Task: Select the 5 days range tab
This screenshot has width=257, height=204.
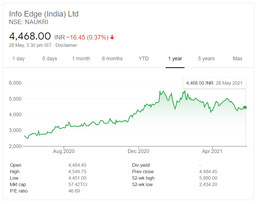Action: pos(50,59)
